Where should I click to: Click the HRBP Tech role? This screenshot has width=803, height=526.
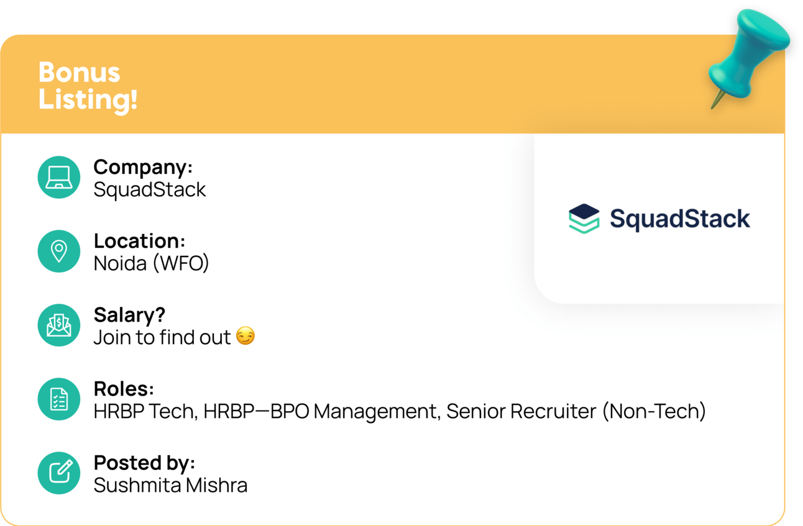pos(146,411)
